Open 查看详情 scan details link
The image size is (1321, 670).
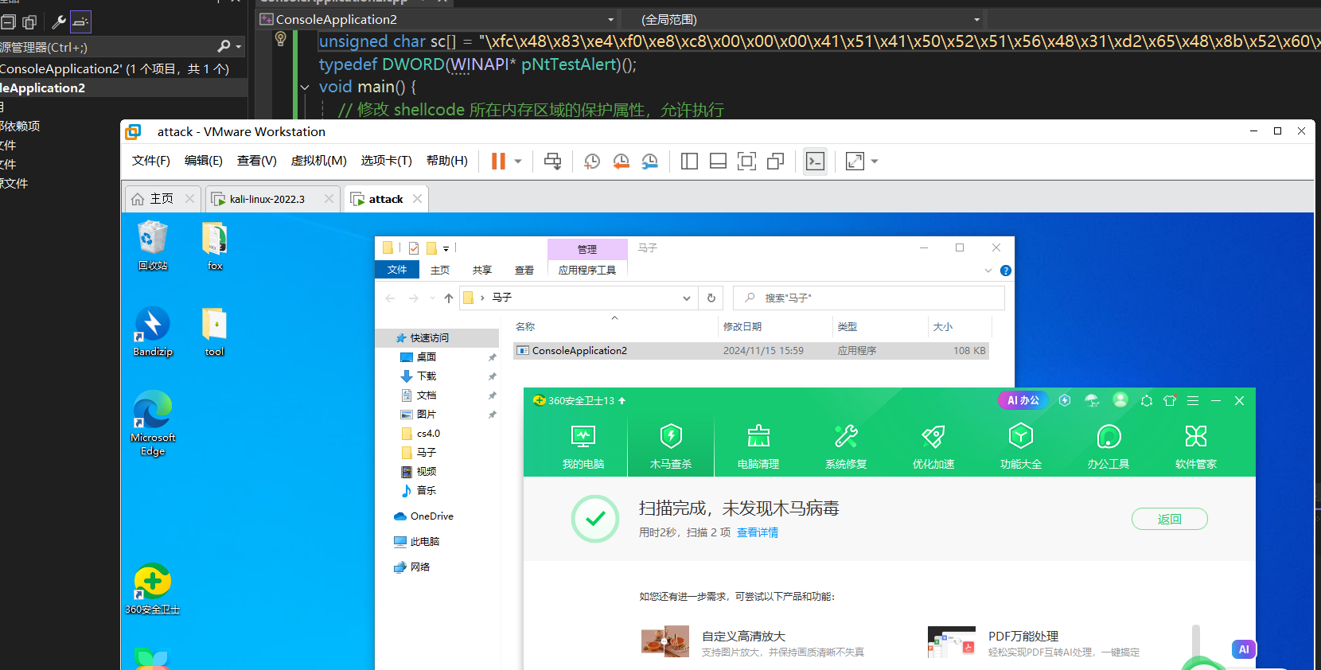758,532
